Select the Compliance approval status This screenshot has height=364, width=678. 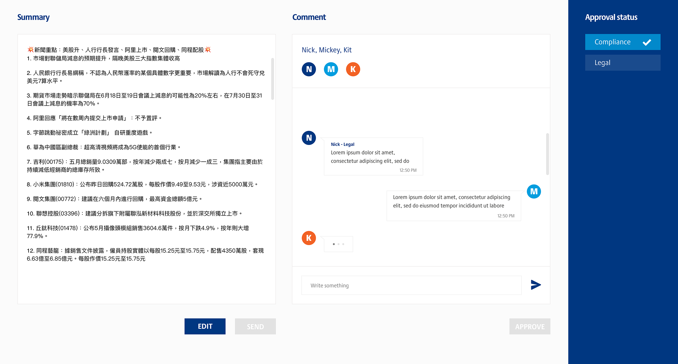623,42
